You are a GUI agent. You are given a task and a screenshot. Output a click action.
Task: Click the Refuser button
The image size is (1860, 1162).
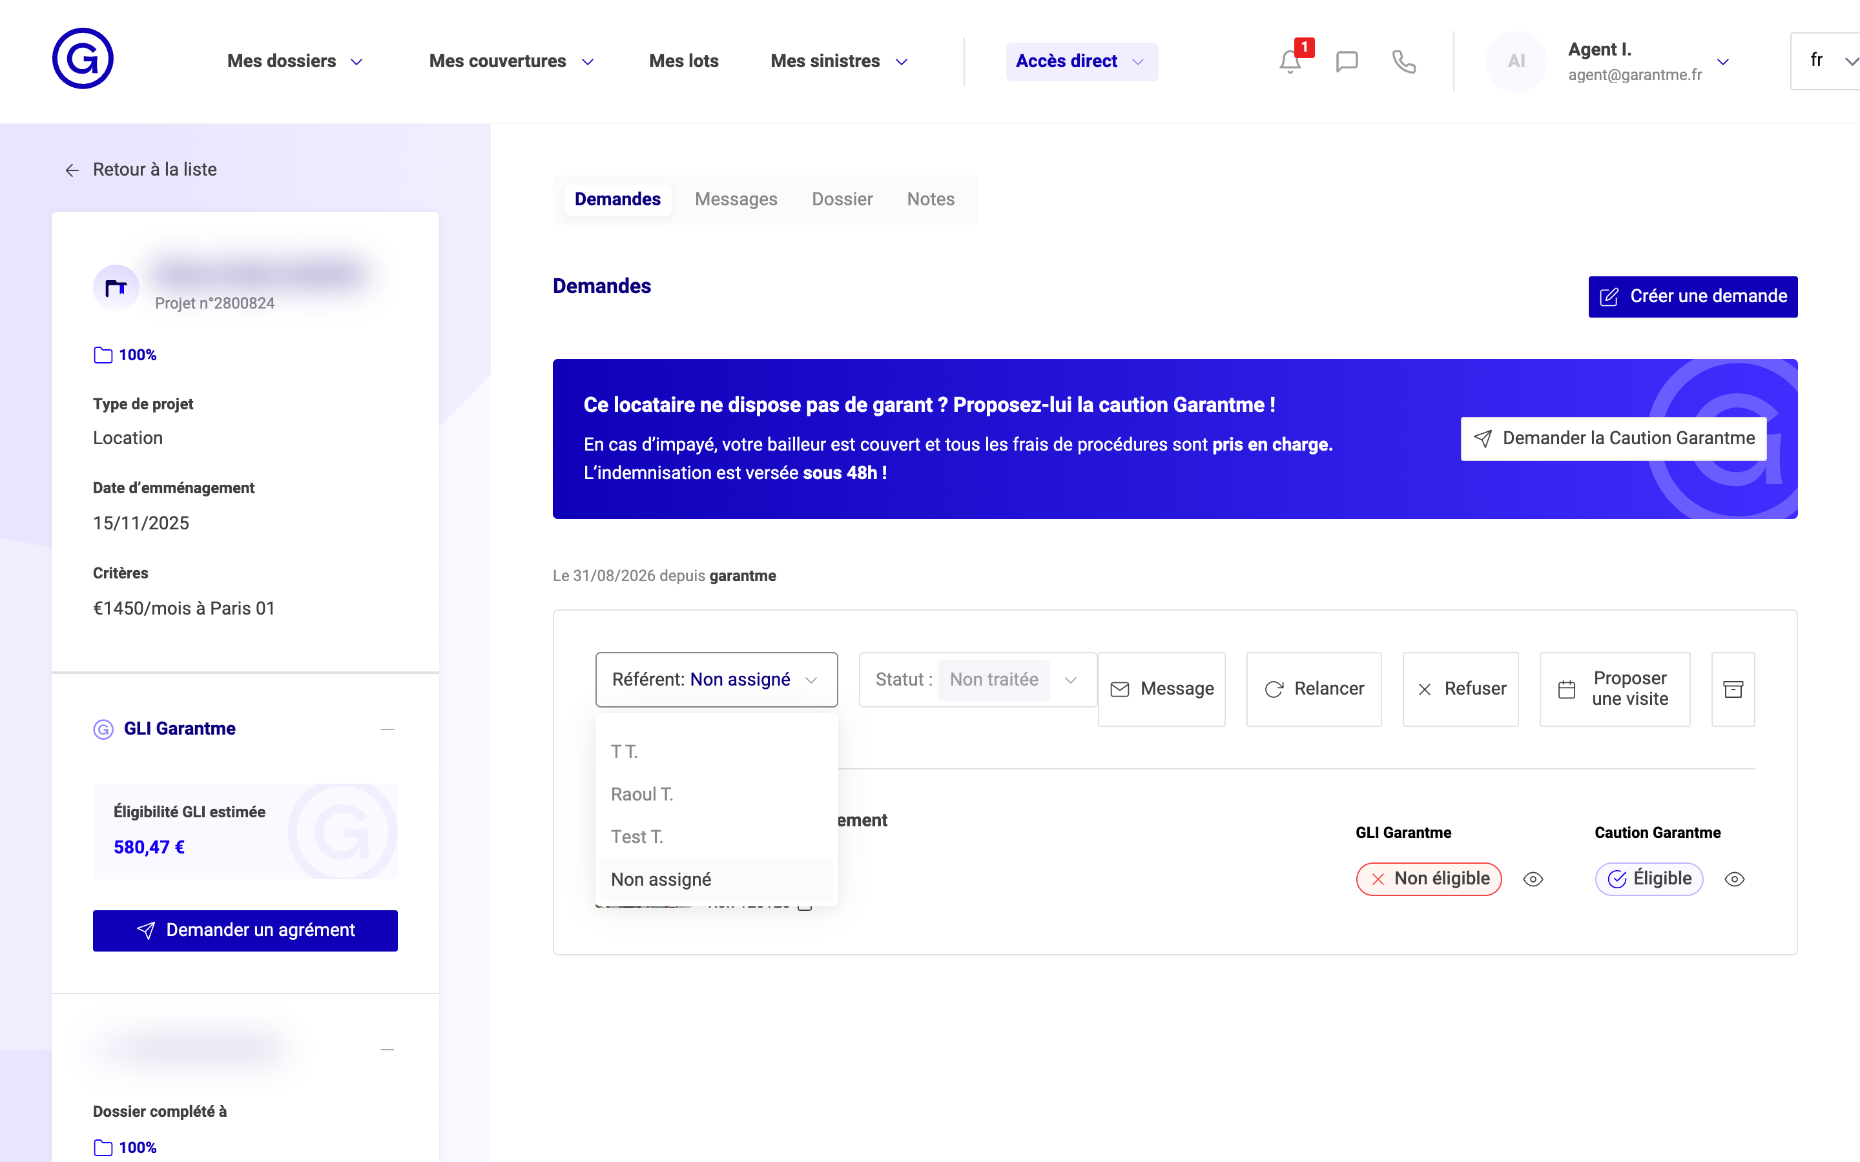pos(1460,689)
